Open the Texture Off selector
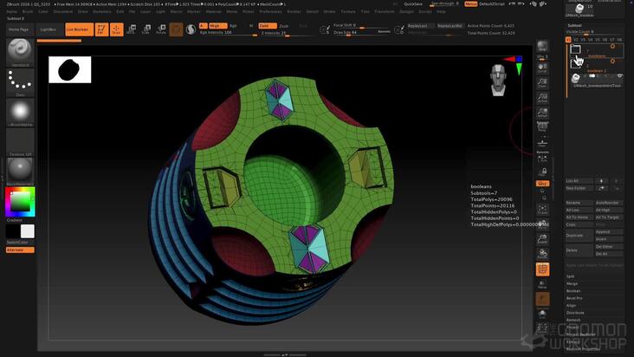This screenshot has width=634, height=357. (20, 140)
